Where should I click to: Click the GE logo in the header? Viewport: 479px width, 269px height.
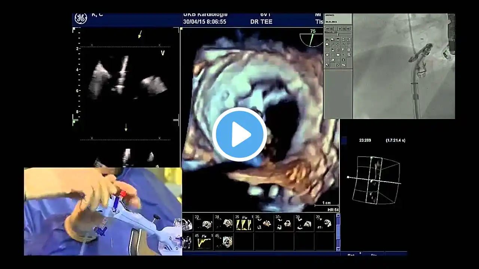(x=80, y=19)
